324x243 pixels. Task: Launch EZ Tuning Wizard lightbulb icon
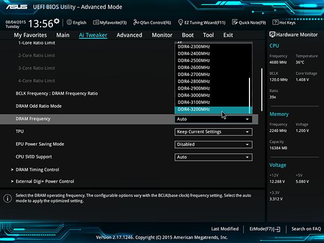click(x=180, y=22)
